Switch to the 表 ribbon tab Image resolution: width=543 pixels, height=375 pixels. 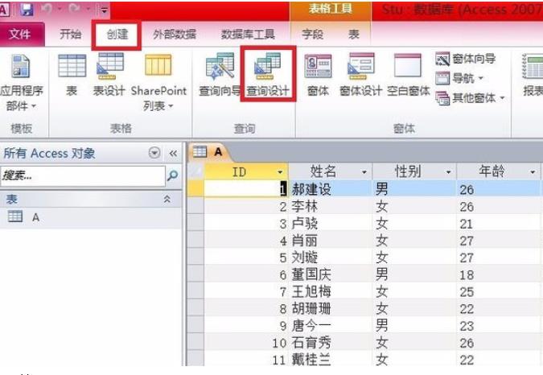(354, 35)
